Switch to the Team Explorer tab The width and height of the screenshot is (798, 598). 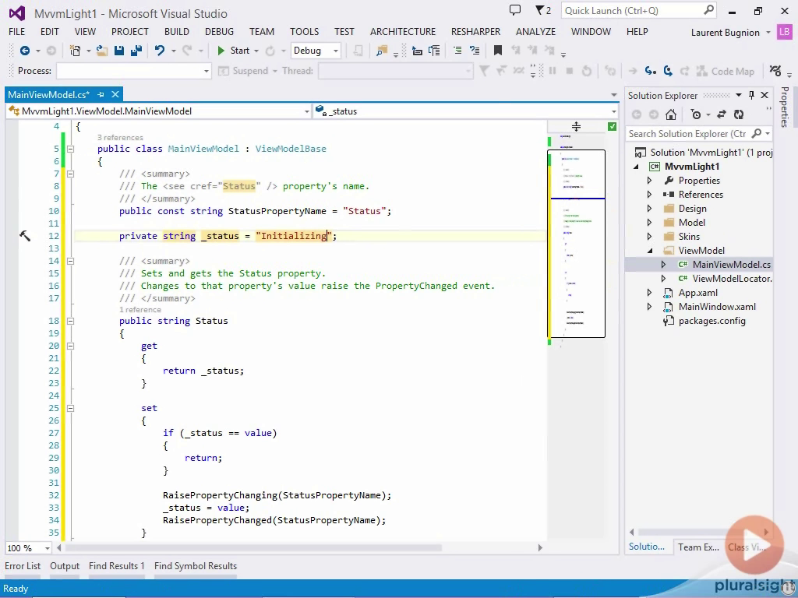698,547
